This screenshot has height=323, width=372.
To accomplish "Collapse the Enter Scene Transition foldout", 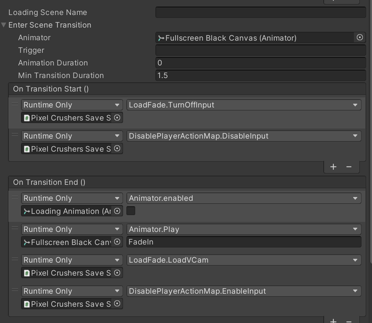I will 3,25.
